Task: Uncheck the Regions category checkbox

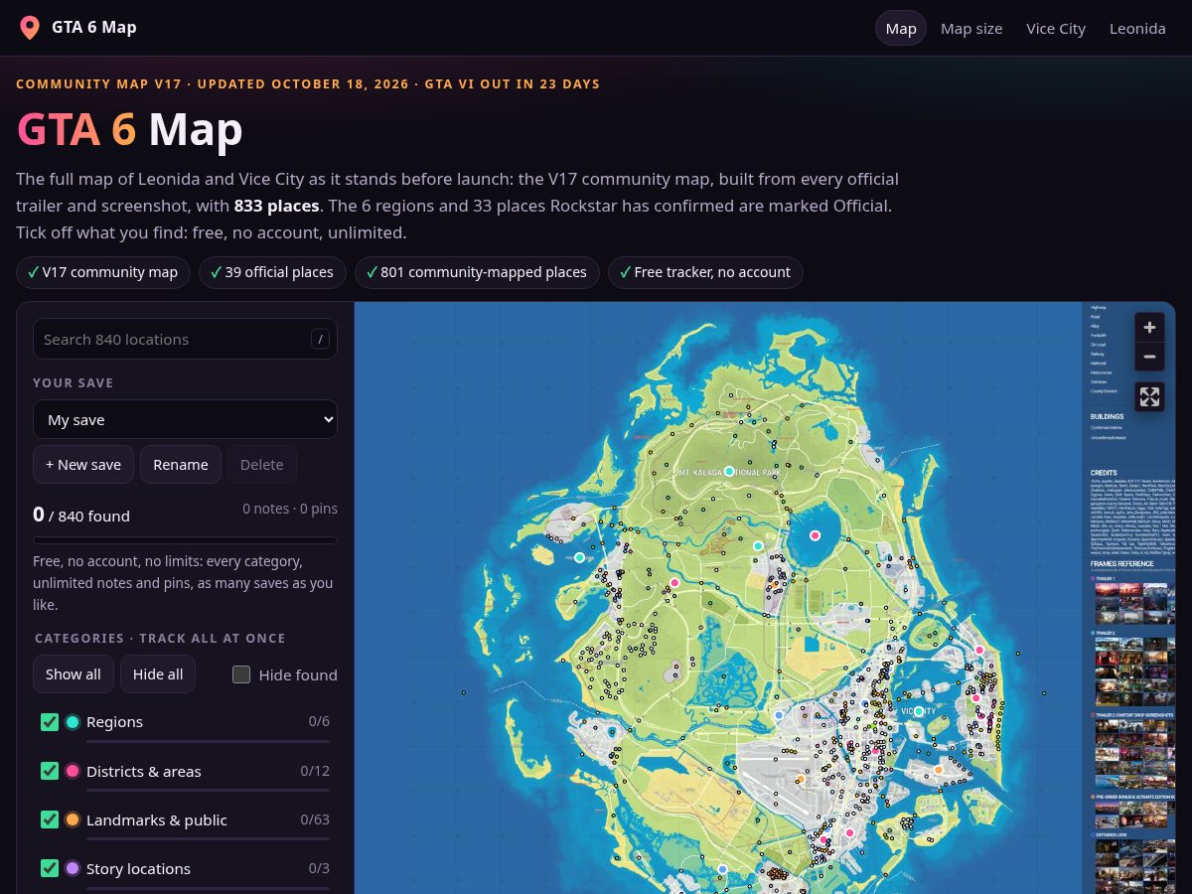Action: 50,722
